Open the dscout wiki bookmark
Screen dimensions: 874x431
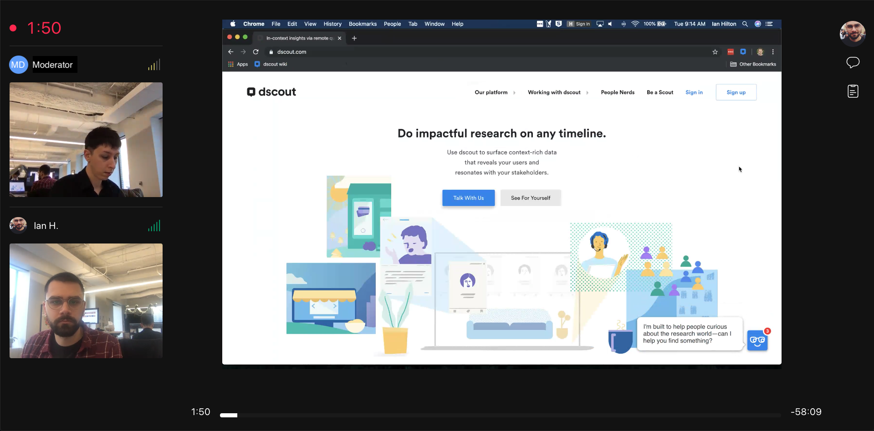(x=271, y=64)
